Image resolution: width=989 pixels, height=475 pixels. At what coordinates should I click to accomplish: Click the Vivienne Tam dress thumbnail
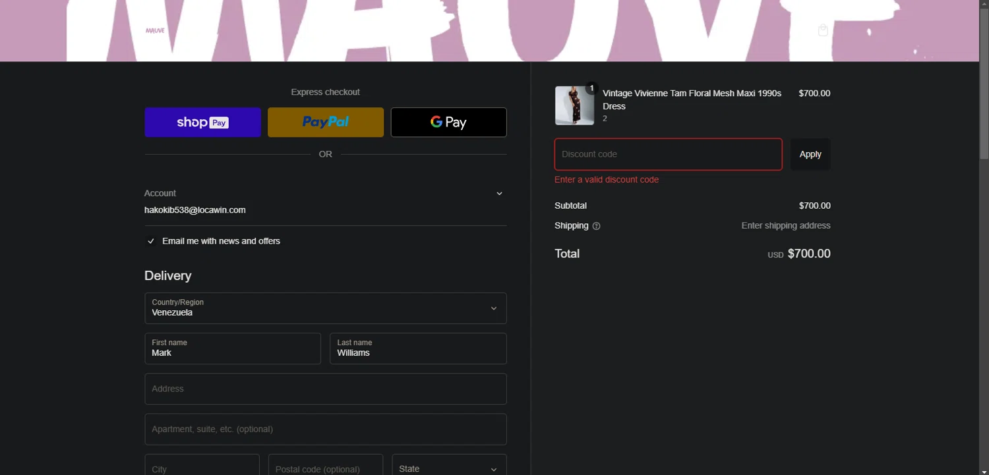tap(574, 105)
